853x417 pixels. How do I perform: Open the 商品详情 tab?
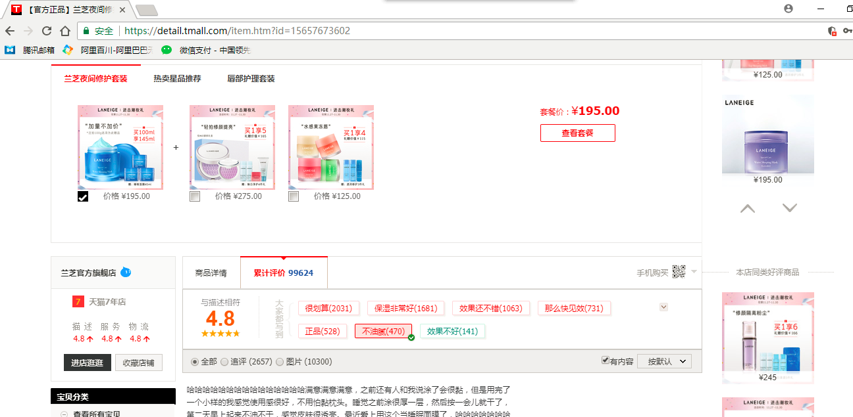[x=211, y=273]
